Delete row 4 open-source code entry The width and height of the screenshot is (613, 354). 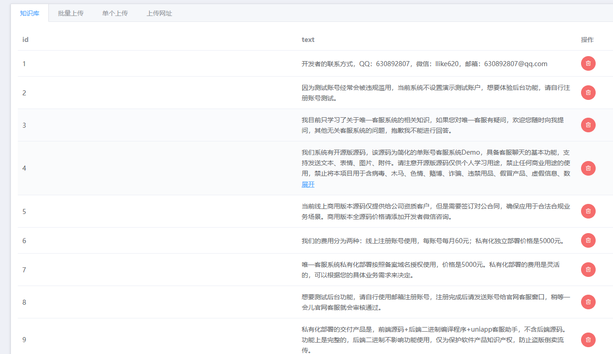click(588, 168)
